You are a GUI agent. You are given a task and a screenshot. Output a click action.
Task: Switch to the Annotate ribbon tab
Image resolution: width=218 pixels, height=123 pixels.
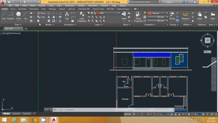[22, 9]
